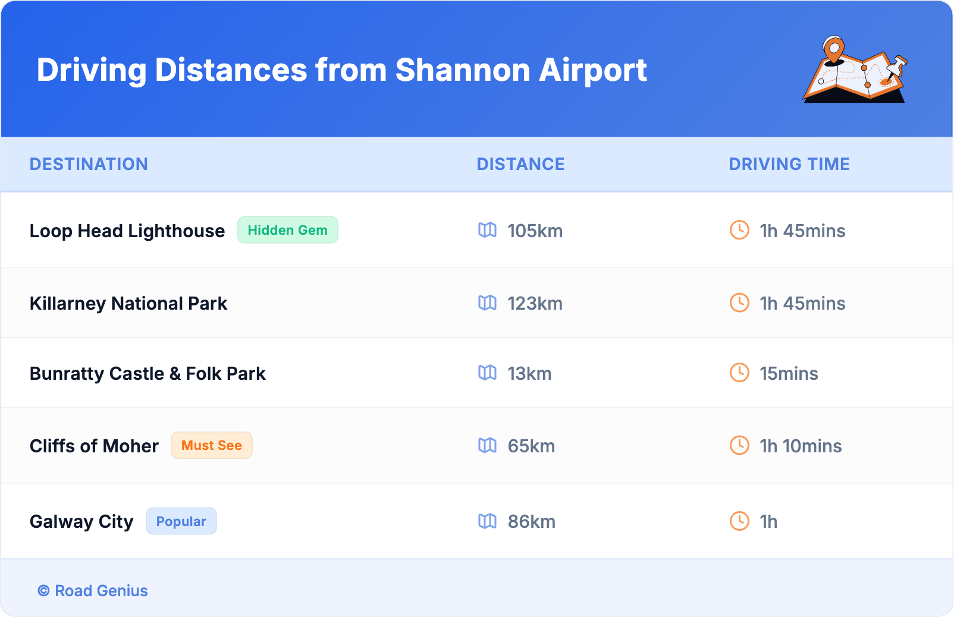This screenshot has height=617, width=954.
Task: Click the Driving Distances from Shannon Airport title
Action: (341, 70)
